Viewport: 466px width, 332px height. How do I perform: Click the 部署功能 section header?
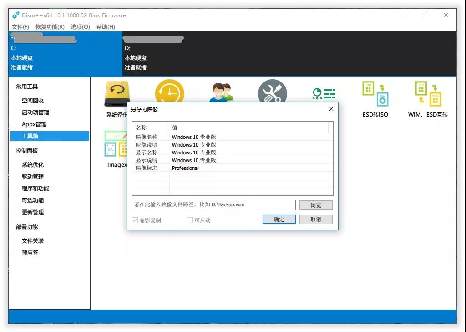point(27,227)
